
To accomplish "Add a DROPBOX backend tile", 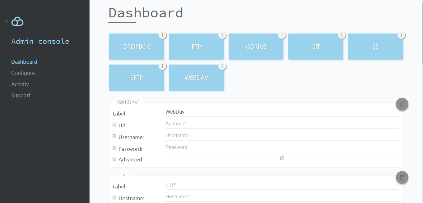I will [x=137, y=47].
